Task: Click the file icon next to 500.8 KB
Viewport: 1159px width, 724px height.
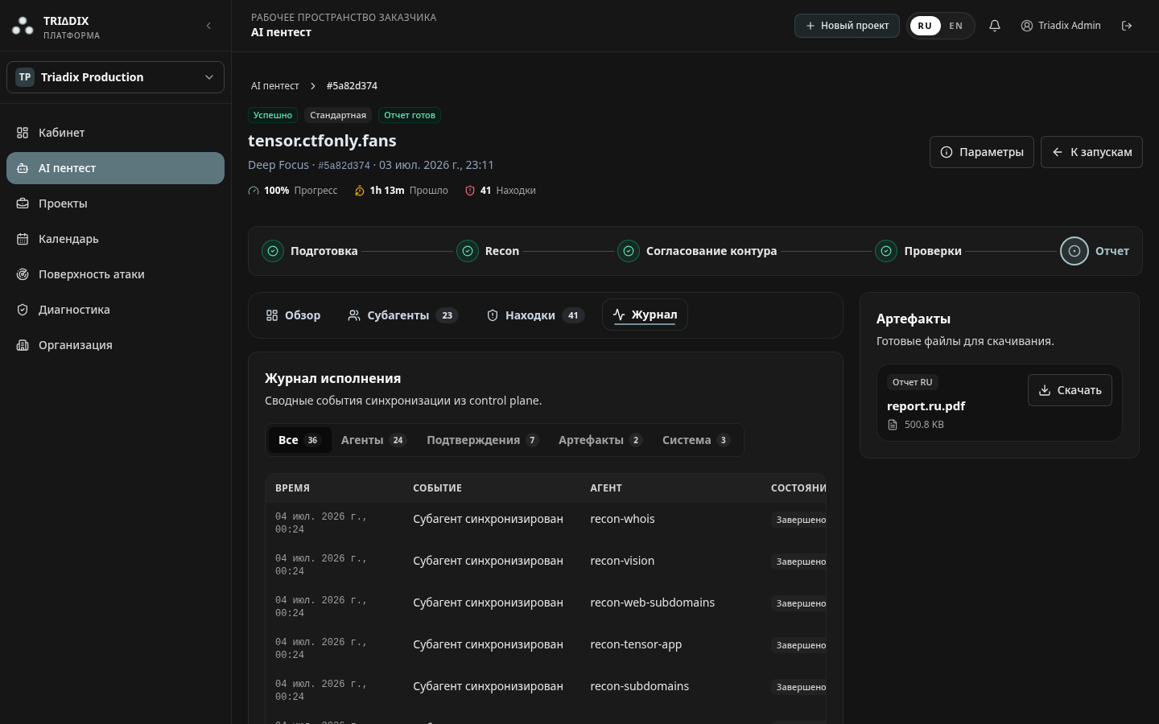Action: pyautogui.click(x=893, y=425)
